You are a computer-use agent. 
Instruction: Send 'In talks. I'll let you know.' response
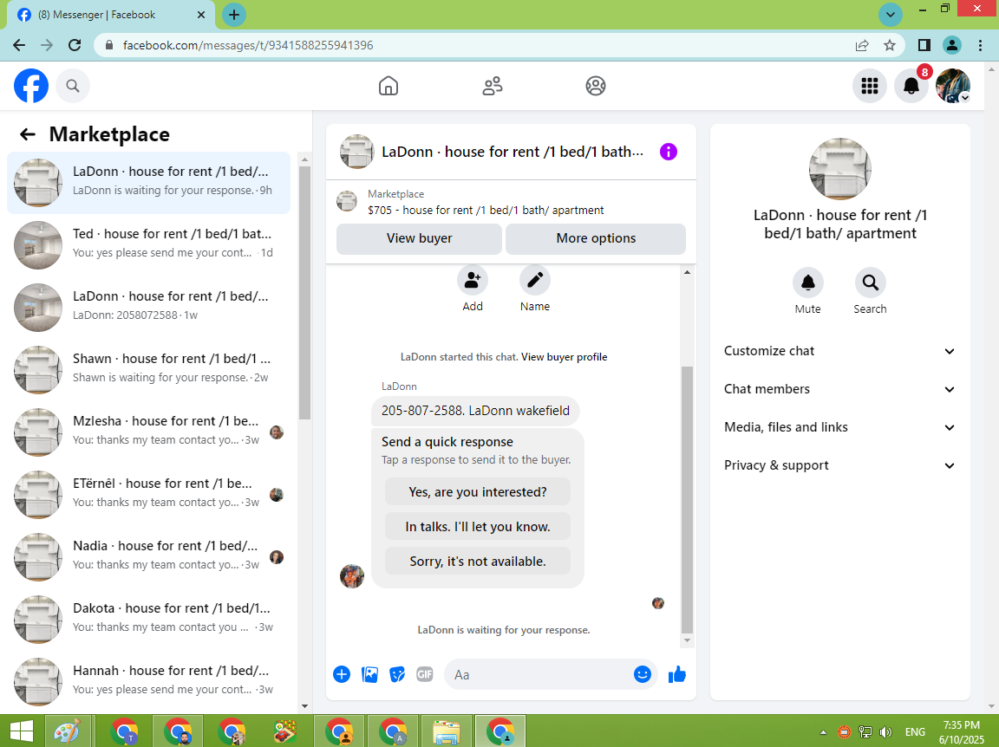click(477, 527)
